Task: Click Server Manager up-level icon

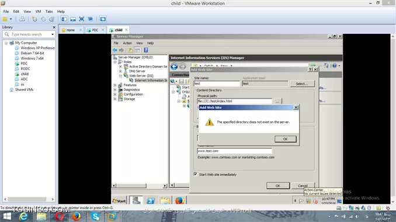Action: point(130,50)
